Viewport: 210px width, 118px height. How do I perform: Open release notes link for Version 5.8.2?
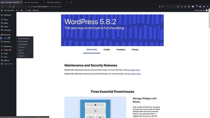(x=133, y=70)
